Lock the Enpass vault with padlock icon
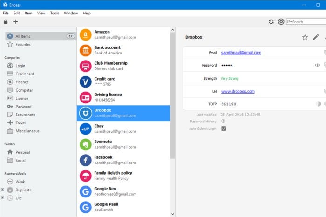326x217 pixels. click(x=6, y=21)
